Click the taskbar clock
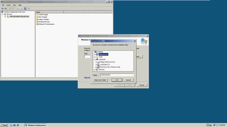This screenshot has width=227, height=127. pos(222,125)
